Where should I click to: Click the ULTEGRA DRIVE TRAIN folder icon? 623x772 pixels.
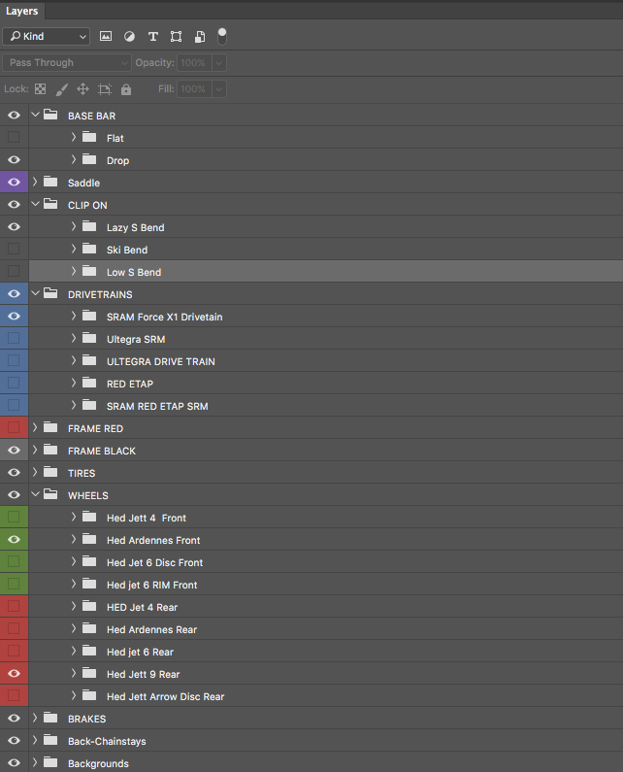coord(89,360)
